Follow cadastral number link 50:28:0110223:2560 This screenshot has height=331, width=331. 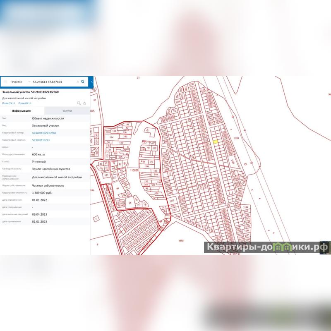[x=44, y=133]
